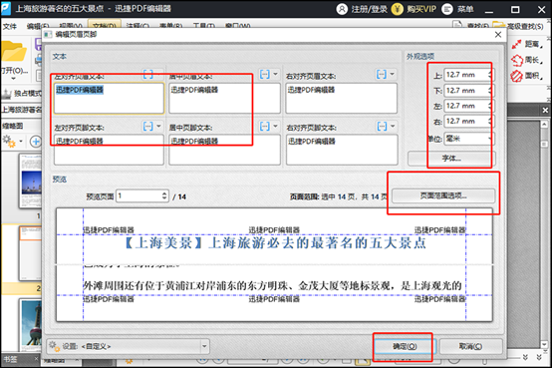This screenshot has width=552, height=368.
Task: Click inside 右对齐页脚文本 text box
Action: click(x=342, y=150)
